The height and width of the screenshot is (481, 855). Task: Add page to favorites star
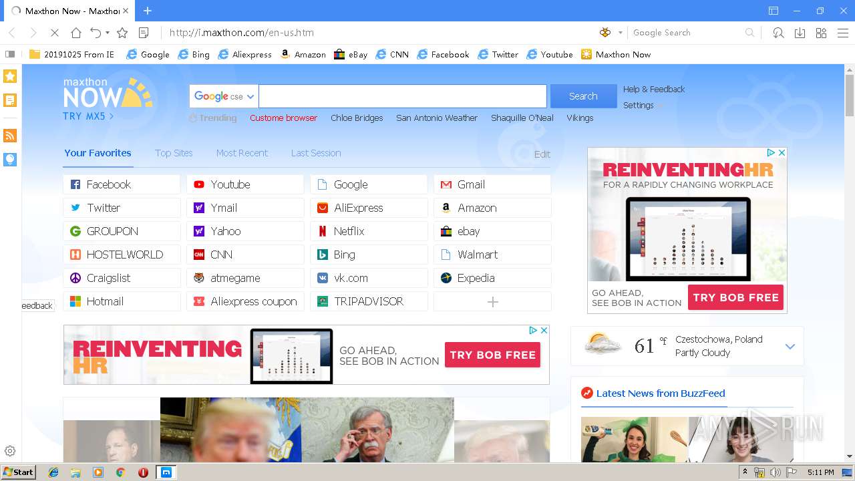[x=122, y=33]
